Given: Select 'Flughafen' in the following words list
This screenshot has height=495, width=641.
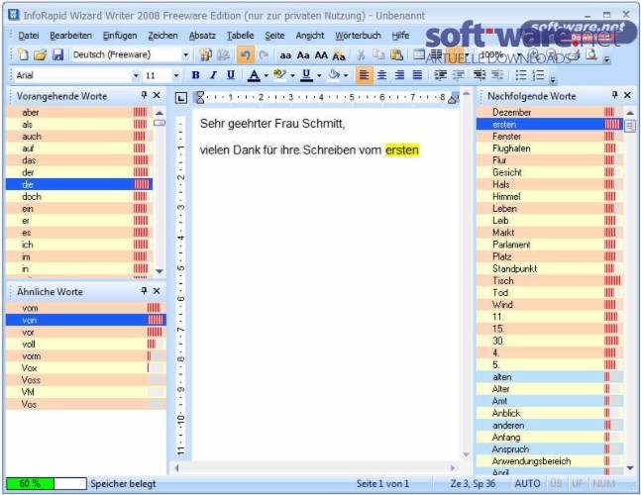Looking at the screenshot, I should tap(550, 148).
